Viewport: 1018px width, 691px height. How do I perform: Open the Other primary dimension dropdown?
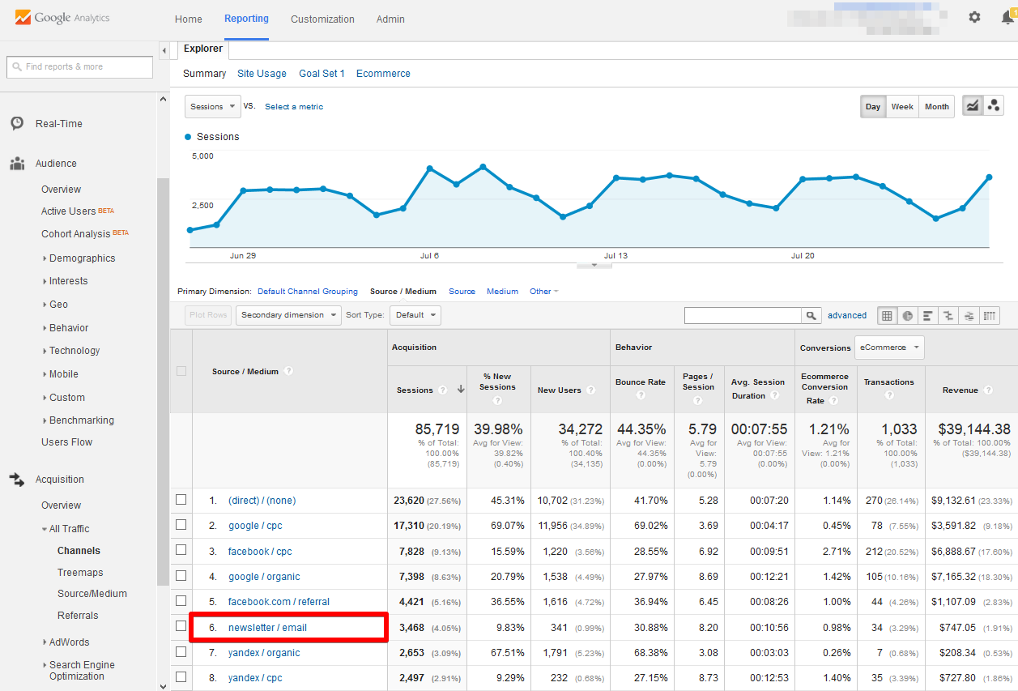pyautogui.click(x=543, y=292)
